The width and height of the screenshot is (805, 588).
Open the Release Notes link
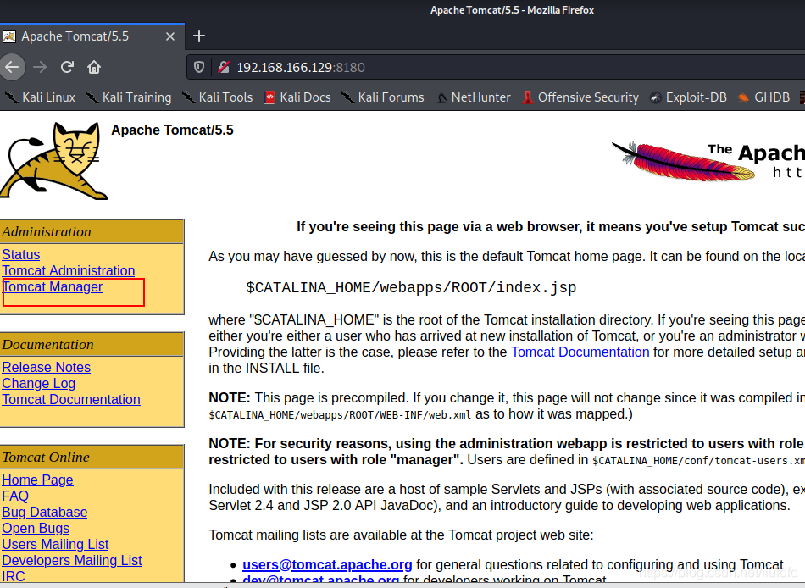tap(47, 367)
